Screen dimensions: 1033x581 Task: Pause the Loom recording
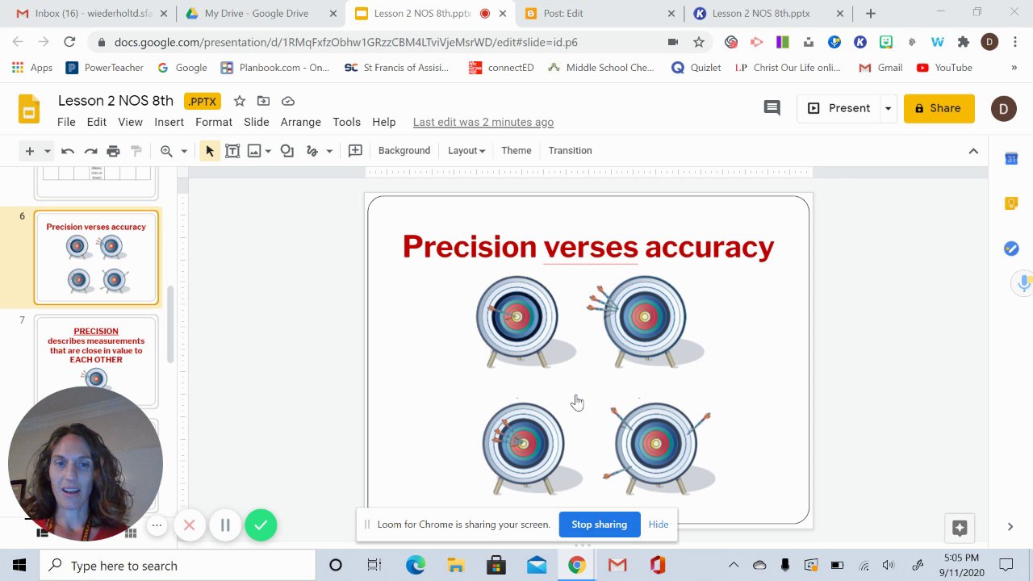tap(225, 525)
